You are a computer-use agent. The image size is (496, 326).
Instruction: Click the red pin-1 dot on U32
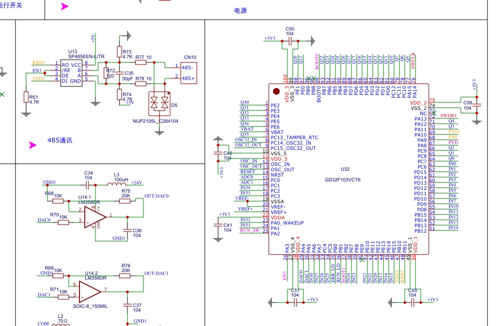click(276, 91)
